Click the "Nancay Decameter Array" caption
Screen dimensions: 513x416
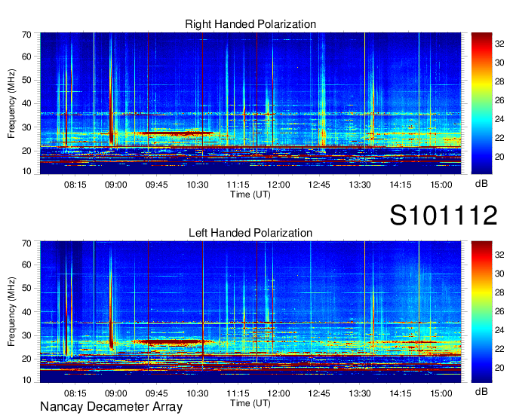(111, 406)
